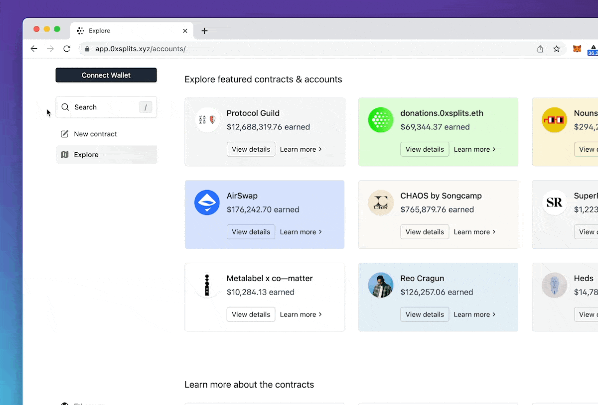Click the AirSwap blue logo
The image size is (598, 405).
tap(207, 202)
